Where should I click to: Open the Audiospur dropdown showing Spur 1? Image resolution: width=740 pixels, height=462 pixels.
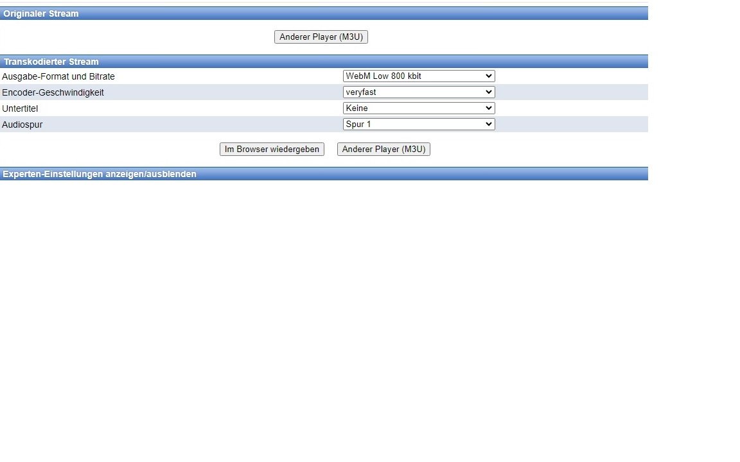point(418,124)
